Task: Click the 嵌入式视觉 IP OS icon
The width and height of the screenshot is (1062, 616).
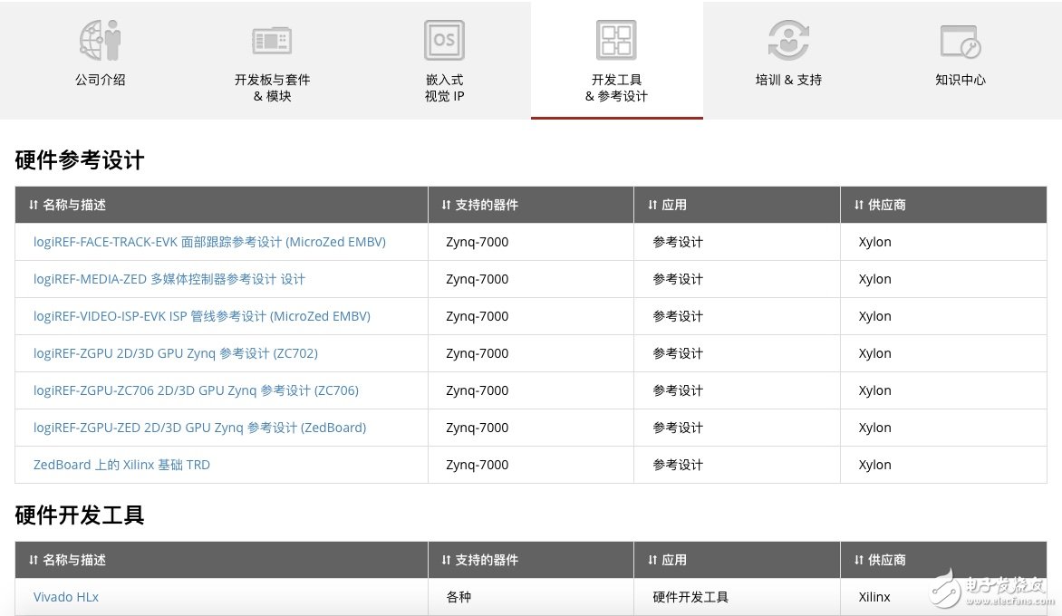Action: 444,40
